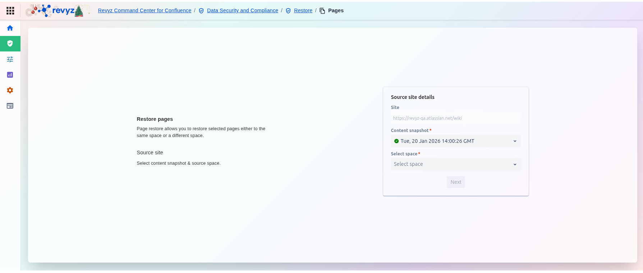
Task: Click the Site URL input field
Action: pyautogui.click(x=456, y=118)
